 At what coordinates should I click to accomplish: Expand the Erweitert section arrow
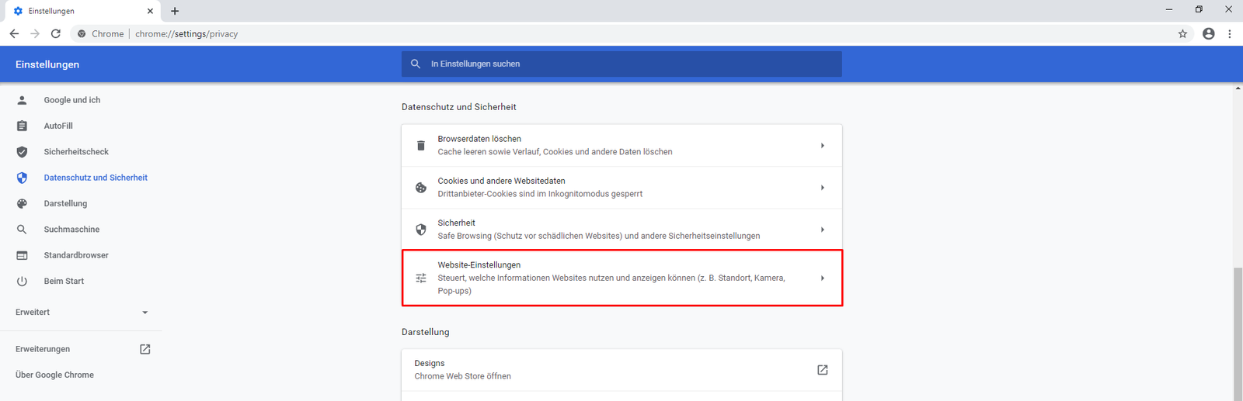[144, 313]
